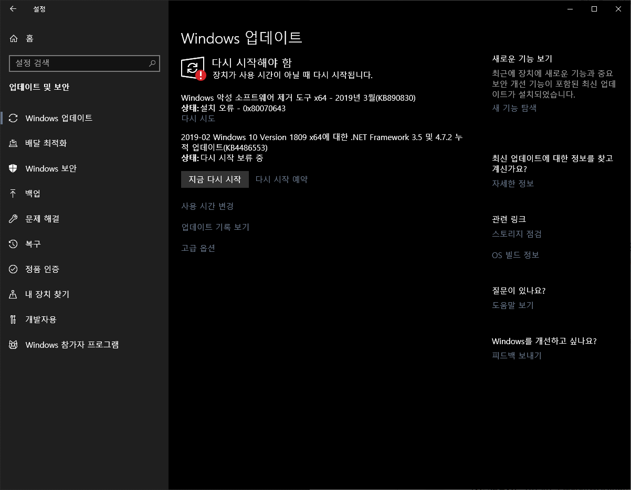Image resolution: width=631 pixels, height=490 pixels.
Task: Click the Windows Security shield icon
Action: pos(14,168)
